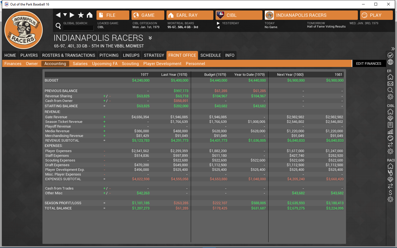
Task: Open the LINEUPS tab
Action: [131, 55]
